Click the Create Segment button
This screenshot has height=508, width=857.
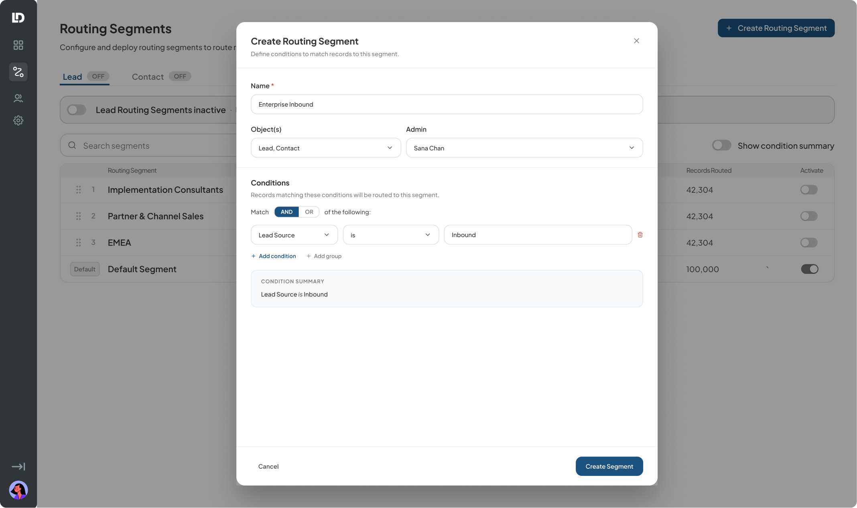[x=609, y=466]
